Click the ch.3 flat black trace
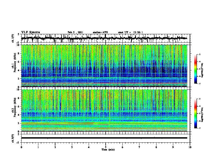Screen dimensions: 214x165 click(104, 138)
